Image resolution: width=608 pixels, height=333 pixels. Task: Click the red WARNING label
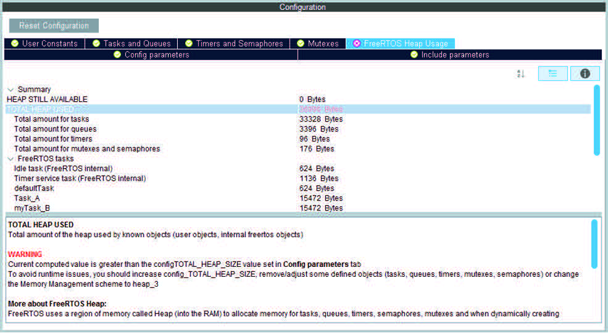pos(25,254)
